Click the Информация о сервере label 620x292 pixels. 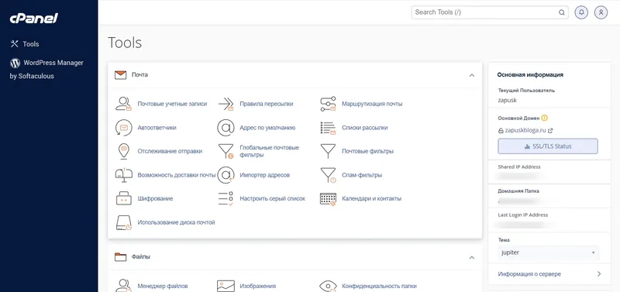(x=529, y=274)
